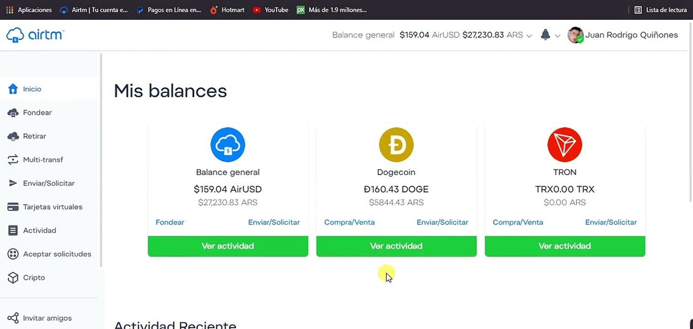This screenshot has height=329, width=693.
Task: Open the YouTube bookmark in bookmarks bar
Action: pyautogui.click(x=276, y=10)
